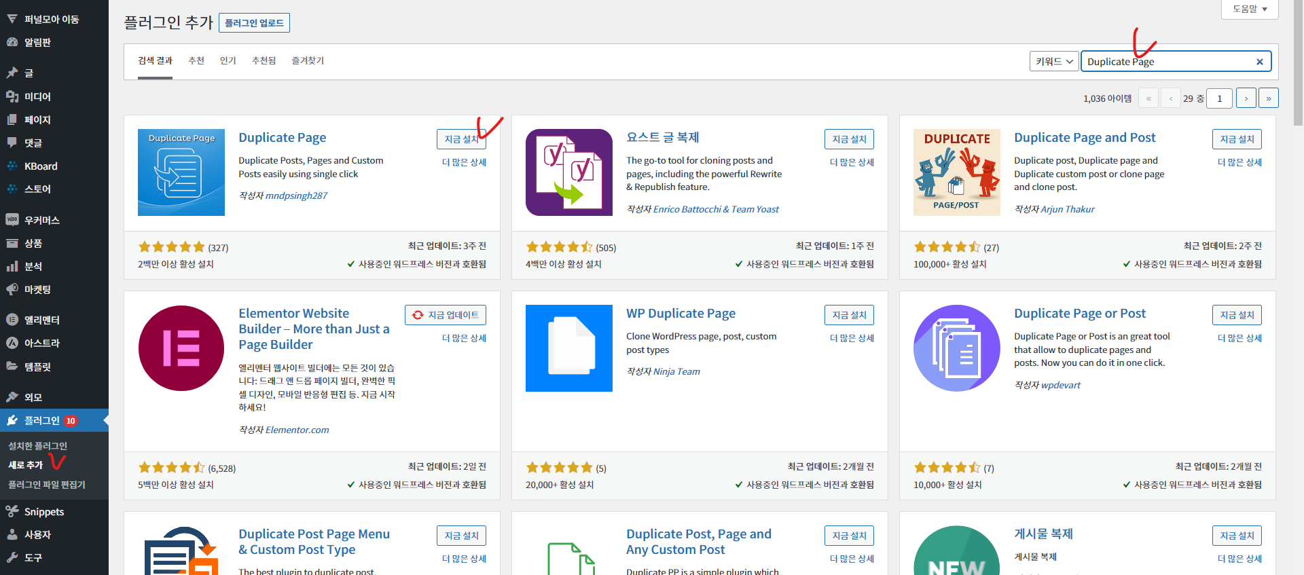This screenshot has width=1304, height=575.
Task: Click the 분석 analytics bar chart icon
Action: pyautogui.click(x=12, y=266)
